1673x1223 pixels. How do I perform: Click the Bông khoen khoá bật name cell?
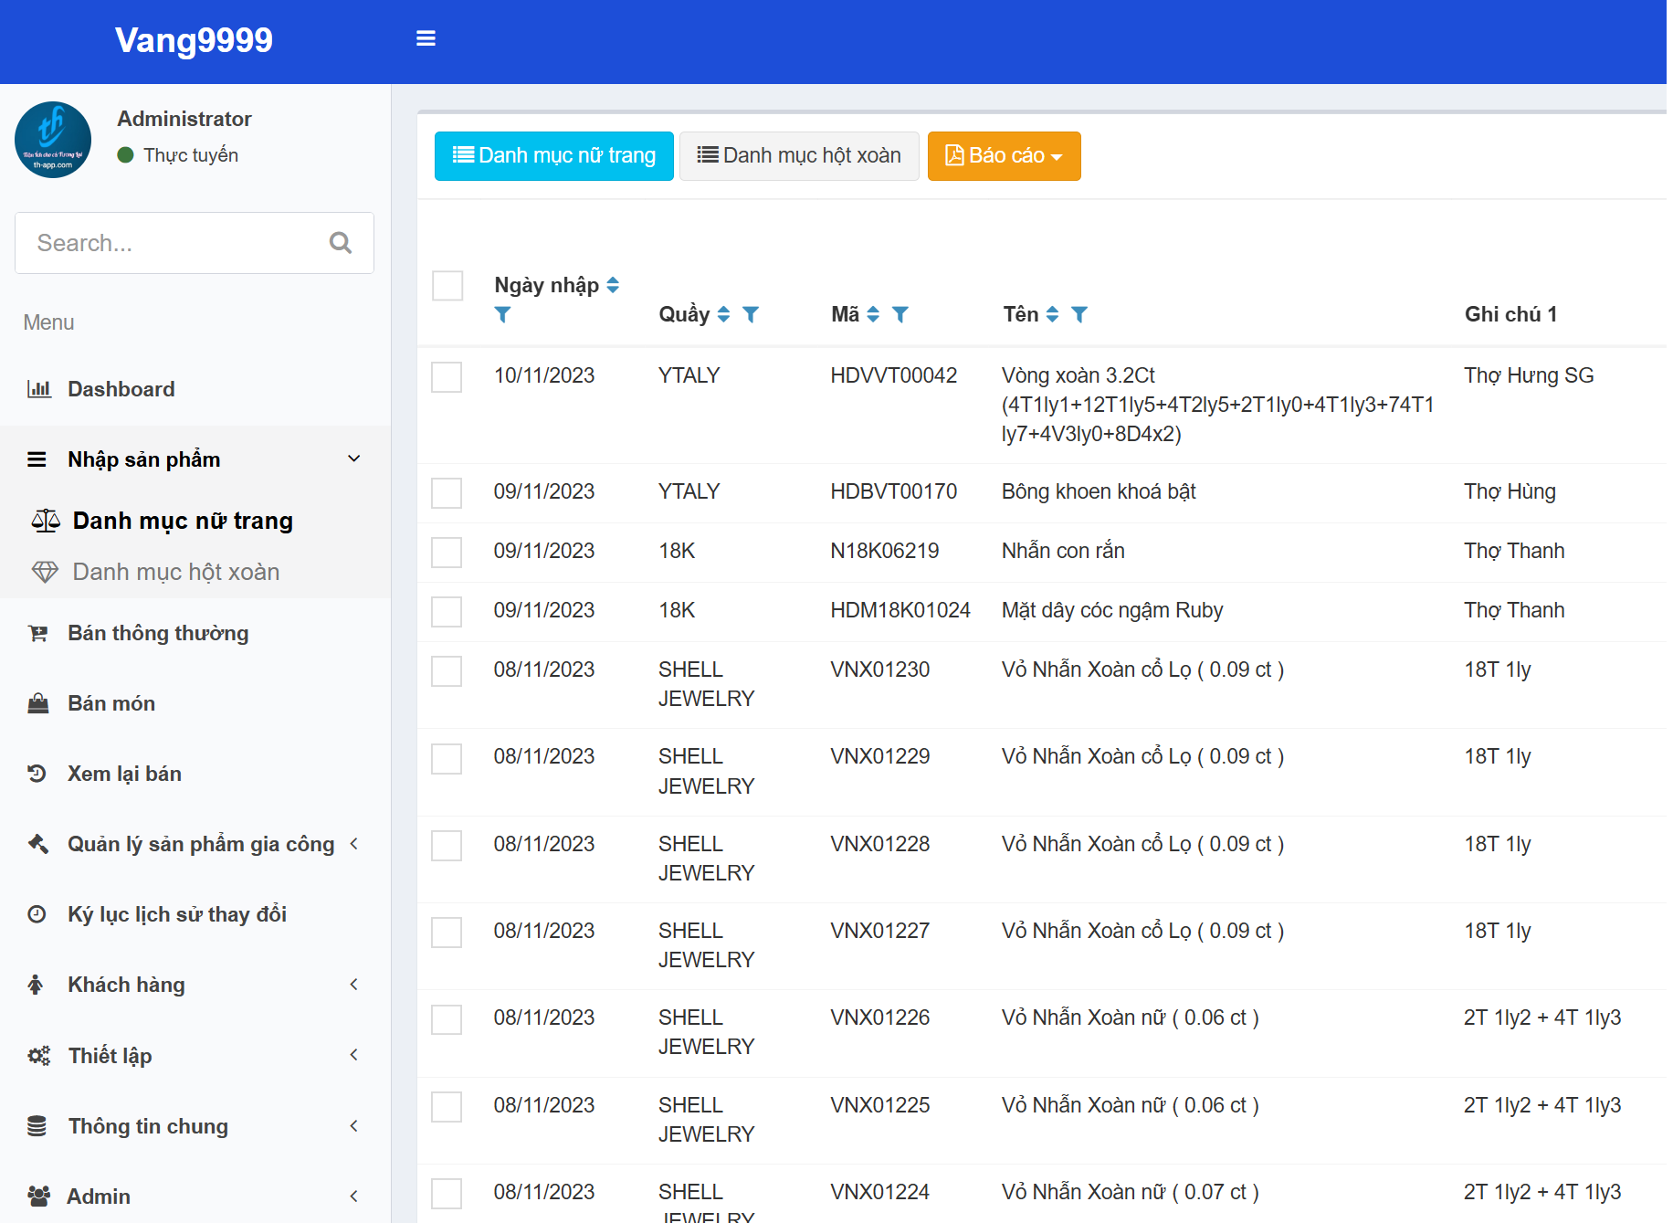[1099, 491]
